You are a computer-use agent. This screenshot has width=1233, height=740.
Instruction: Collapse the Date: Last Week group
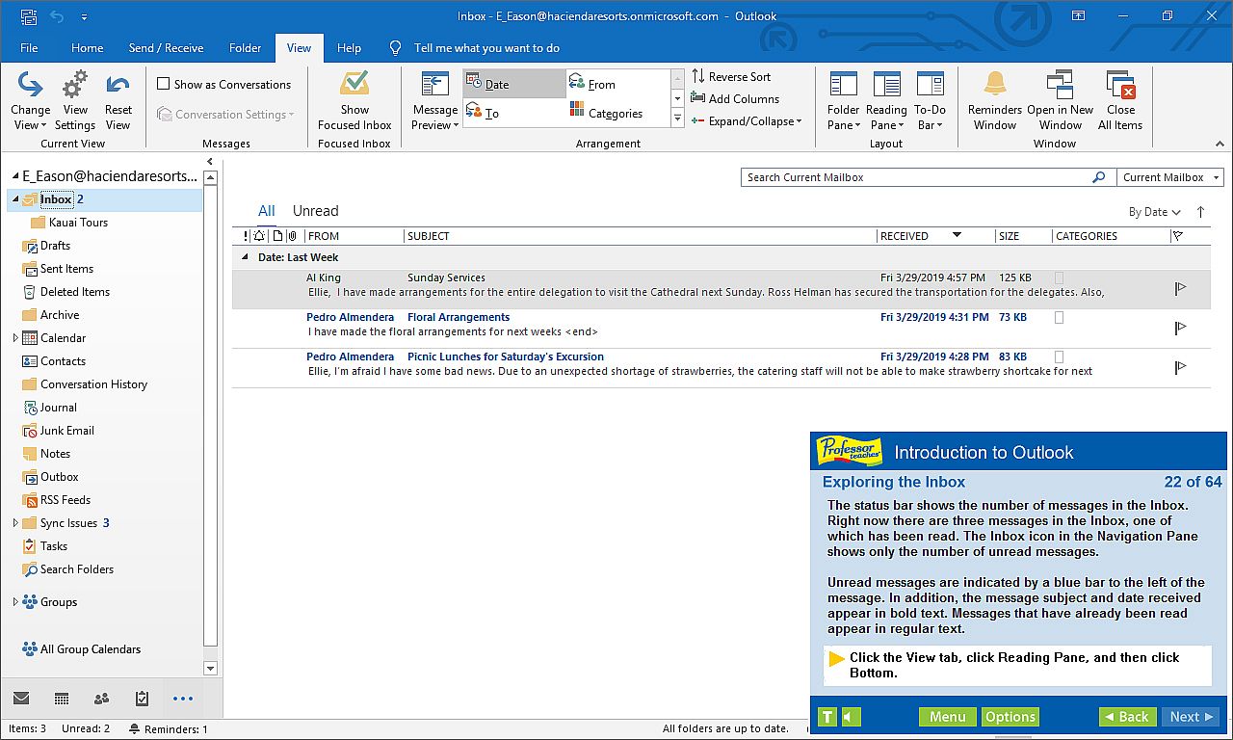(x=245, y=257)
